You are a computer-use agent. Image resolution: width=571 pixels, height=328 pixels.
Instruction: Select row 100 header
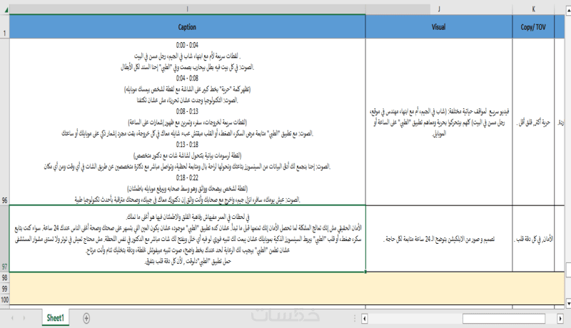tap(4, 299)
